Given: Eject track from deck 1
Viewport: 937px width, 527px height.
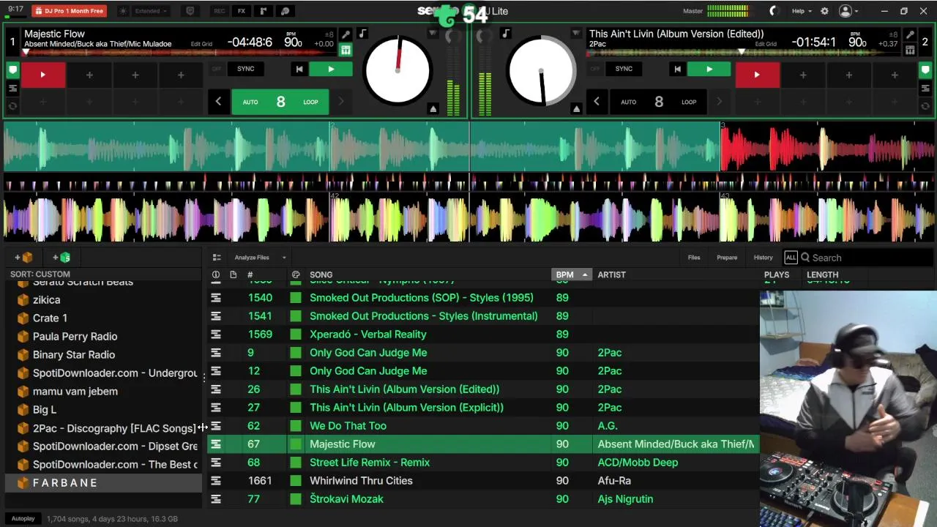Looking at the screenshot, I should pyautogui.click(x=433, y=109).
